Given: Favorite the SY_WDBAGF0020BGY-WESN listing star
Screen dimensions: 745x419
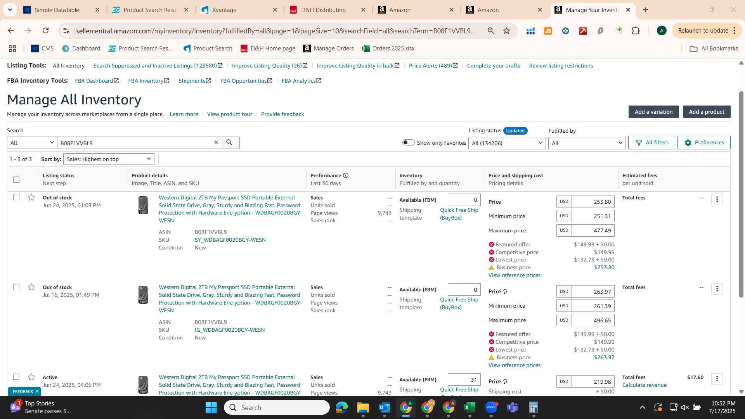Looking at the screenshot, I should point(31,197).
